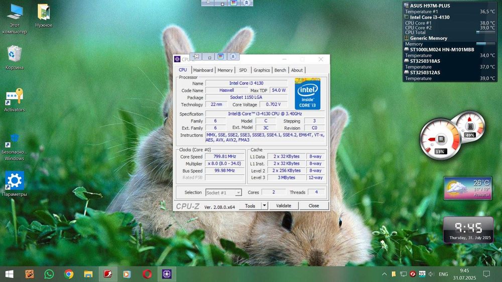The image size is (502, 282).
Task: Open the media player taskbar icon
Action: point(127,274)
